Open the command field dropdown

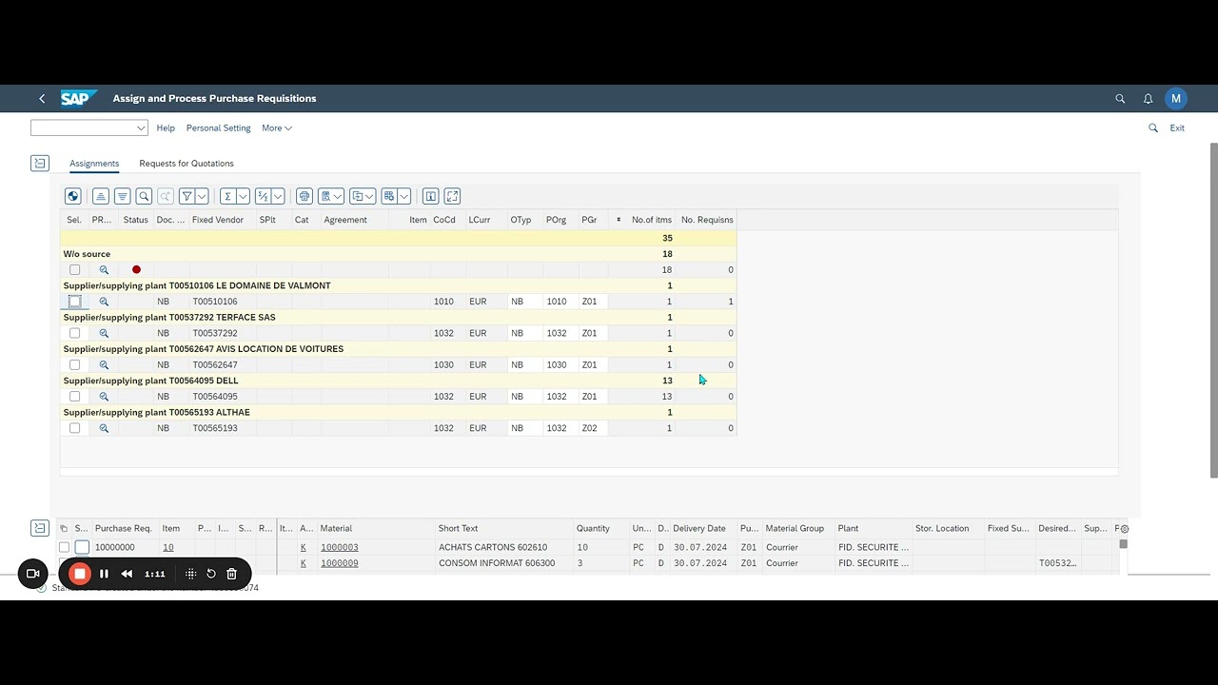(141, 127)
